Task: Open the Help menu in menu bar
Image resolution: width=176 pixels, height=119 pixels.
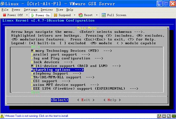Action: pyautogui.click(x=70, y=10)
